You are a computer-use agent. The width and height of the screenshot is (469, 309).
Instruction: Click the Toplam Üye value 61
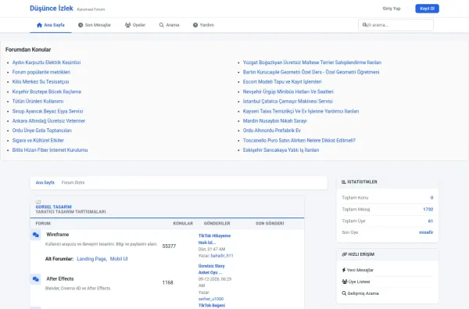tap(431, 221)
